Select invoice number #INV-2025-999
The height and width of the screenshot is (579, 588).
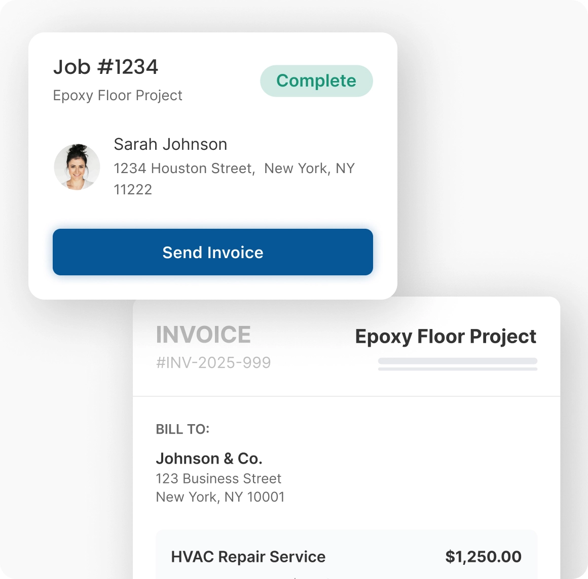click(x=213, y=362)
